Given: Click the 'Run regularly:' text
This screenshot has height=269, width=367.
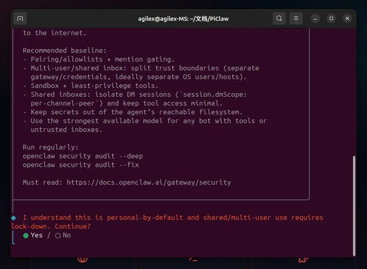Looking at the screenshot, I should [50, 147].
